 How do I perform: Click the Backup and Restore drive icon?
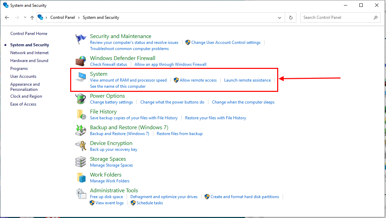pyautogui.click(x=80, y=130)
